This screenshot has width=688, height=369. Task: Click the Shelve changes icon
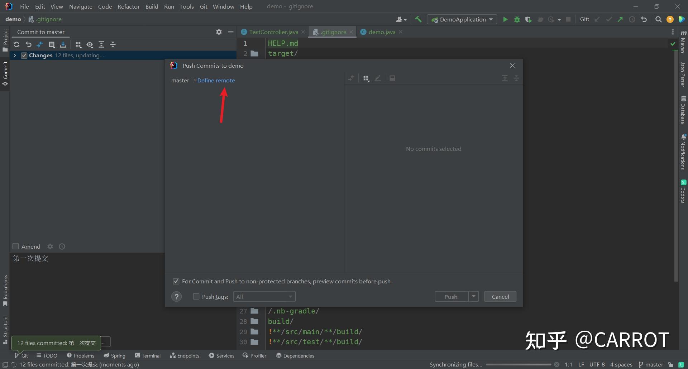(63, 44)
